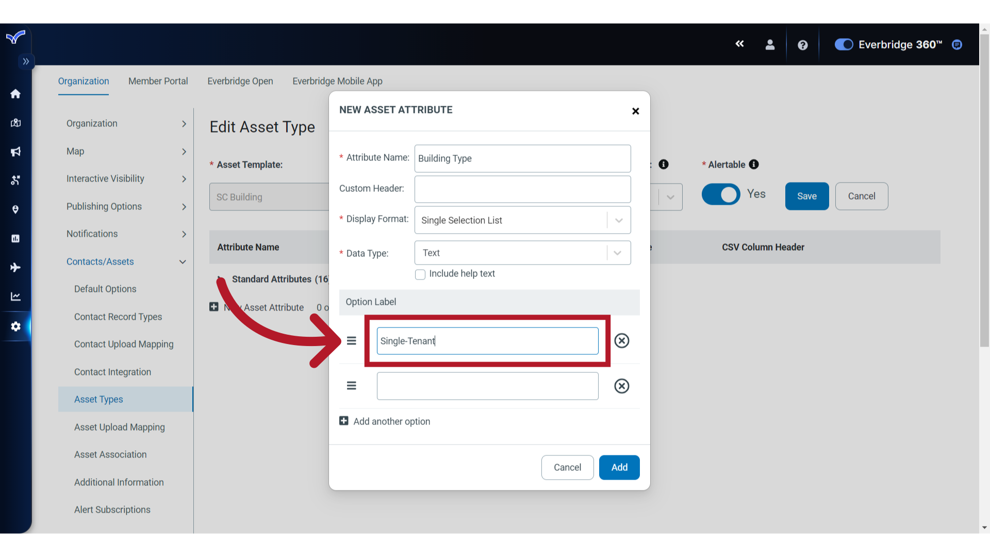The height and width of the screenshot is (557, 990).
Task: Click the user profile icon in header
Action: (x=770, y=44)
